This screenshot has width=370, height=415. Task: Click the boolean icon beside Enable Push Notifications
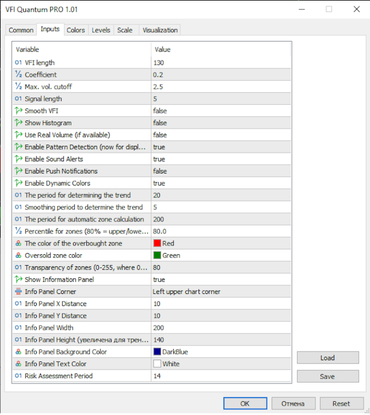coord(18,171)
